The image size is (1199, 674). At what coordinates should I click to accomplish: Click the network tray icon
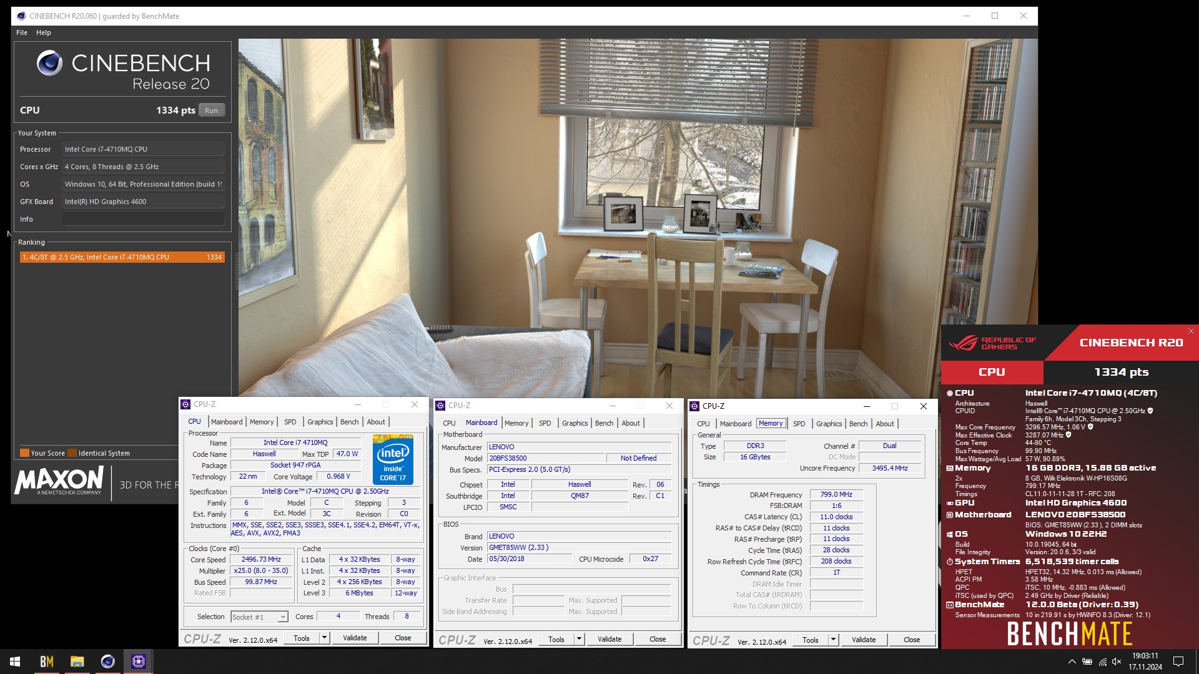pos(1103,662)
